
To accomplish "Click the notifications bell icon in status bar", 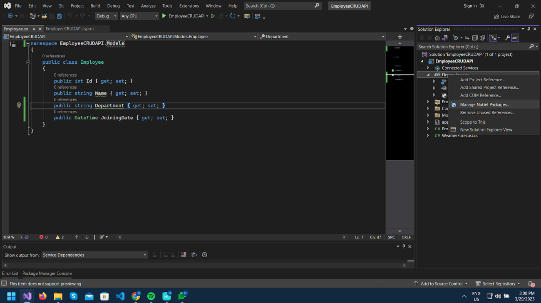I will pyautogui.click(x=531, y=284).
